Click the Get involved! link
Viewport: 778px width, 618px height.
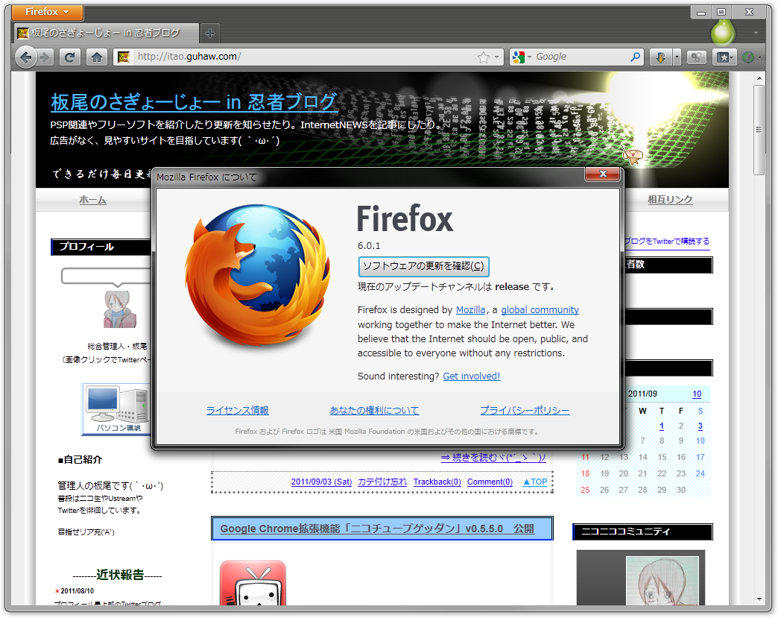pos(472,376)
